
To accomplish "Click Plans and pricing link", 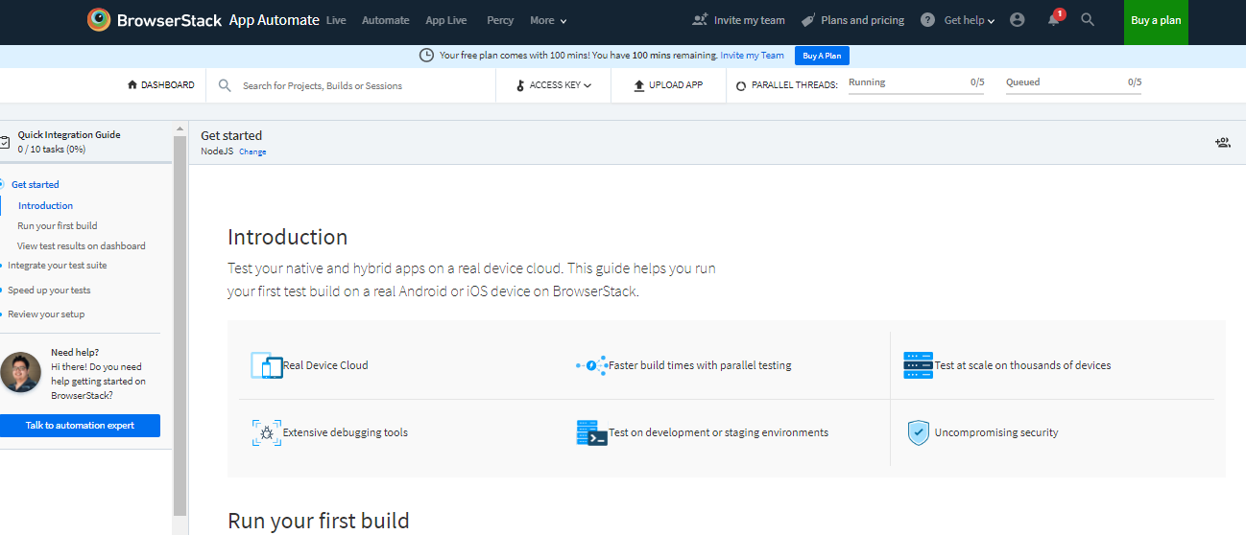I will coord(863,20).
